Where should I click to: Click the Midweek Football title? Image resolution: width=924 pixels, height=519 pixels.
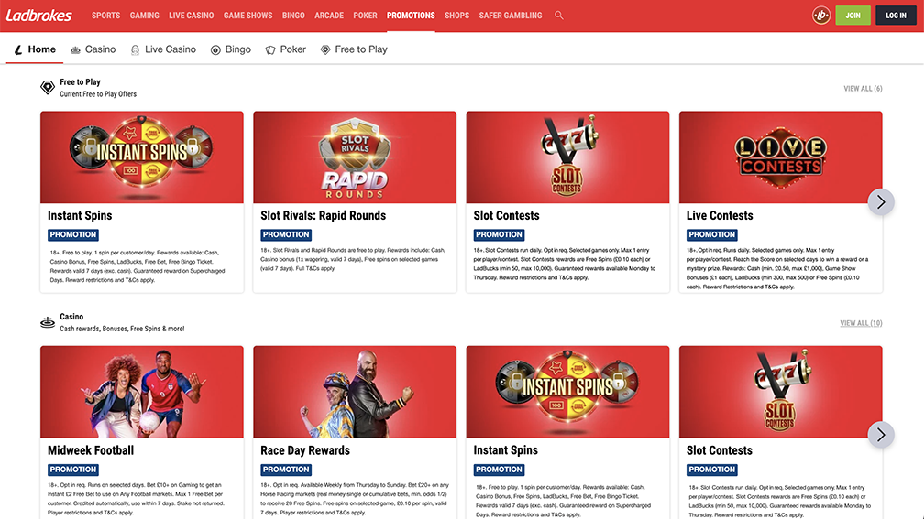pyautogui.click(x=91, y=450)
